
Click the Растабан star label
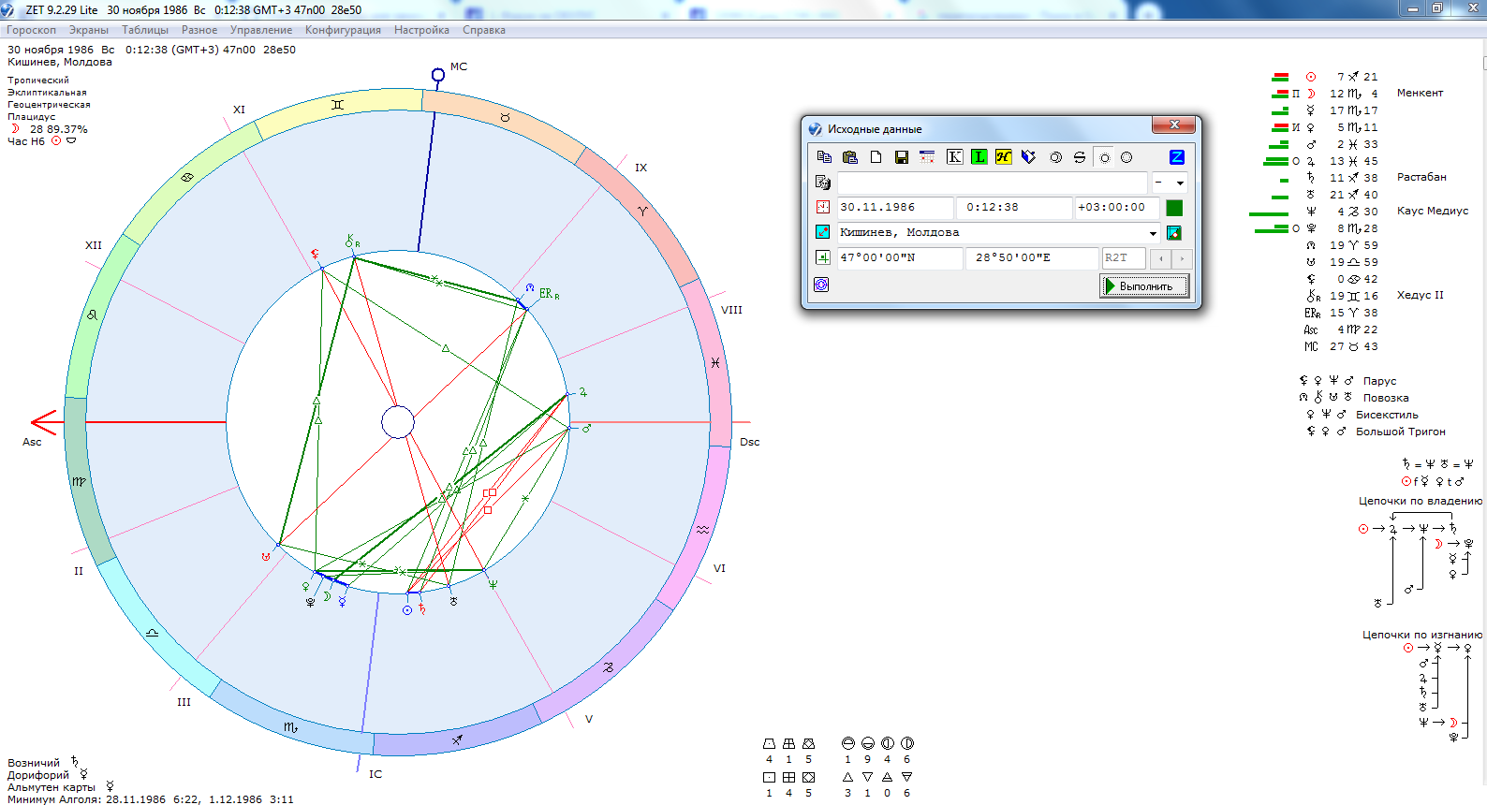coord(1421,177)
